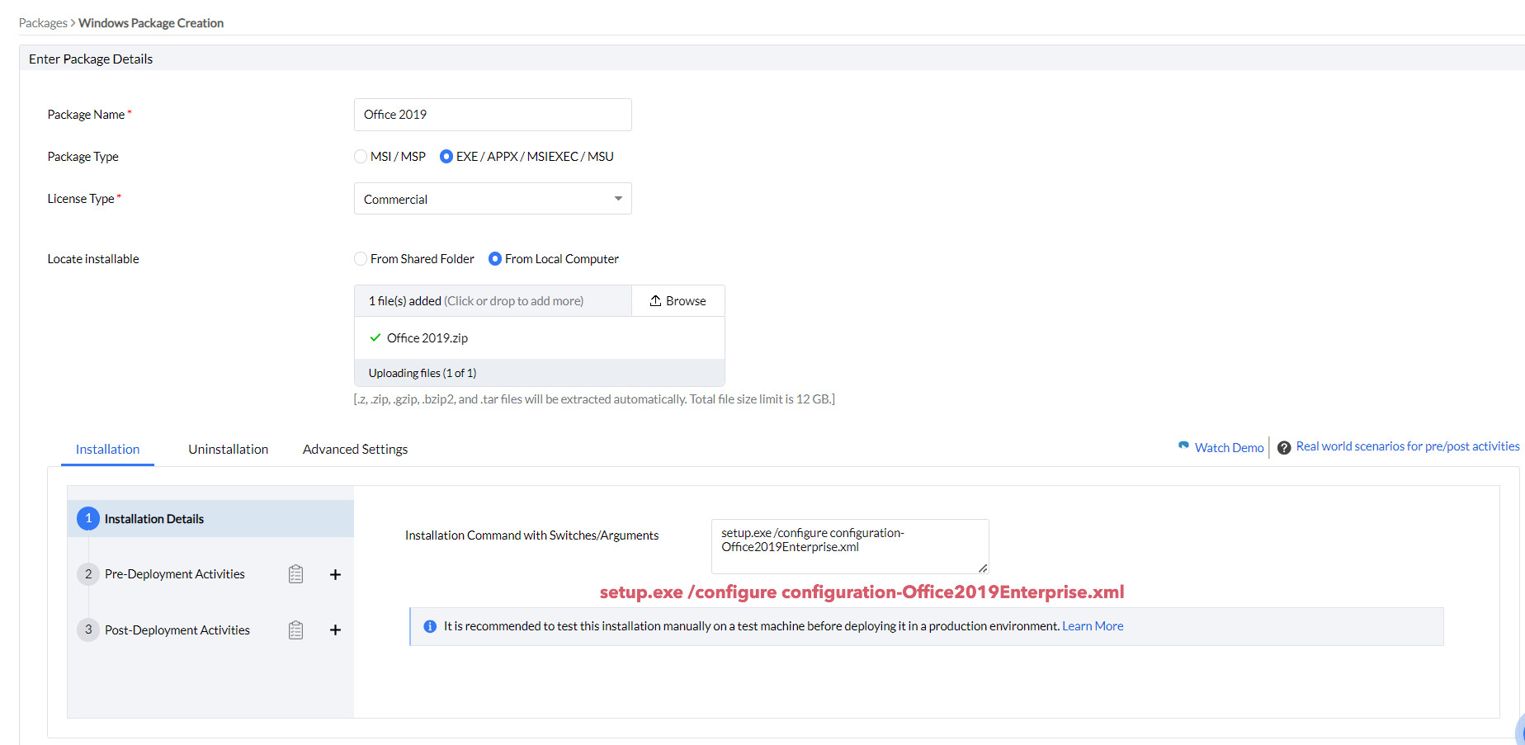This screenshot has height=745, width=1525.
Task: Select EXE / APPX / MSIEXEC / MSU package type
Action: [446, 156]
